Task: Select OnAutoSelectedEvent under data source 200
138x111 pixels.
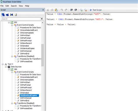Action: (x=29, y=30)
